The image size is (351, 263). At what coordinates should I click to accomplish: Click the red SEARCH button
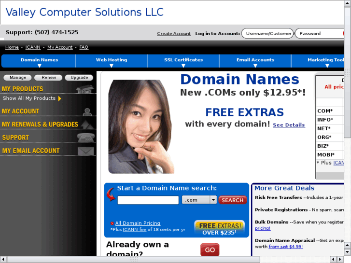233,200
